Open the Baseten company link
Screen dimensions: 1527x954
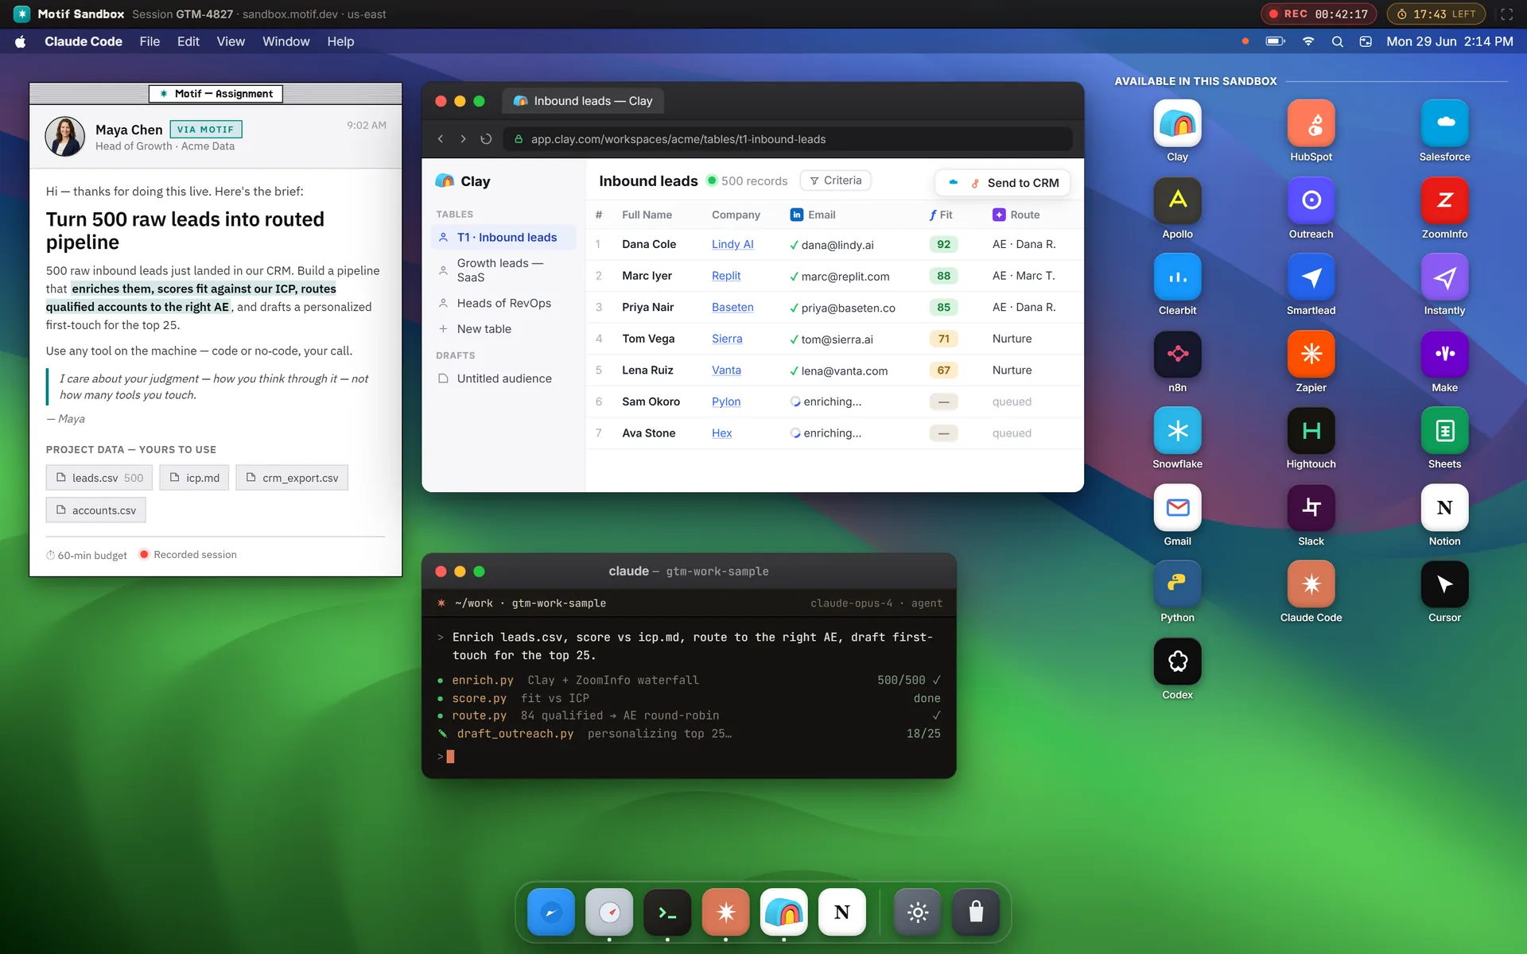[x=732, y=307]
